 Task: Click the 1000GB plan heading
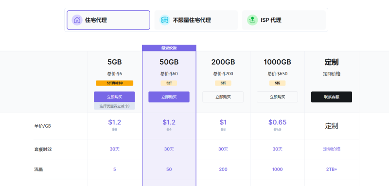tap(277, 62)
